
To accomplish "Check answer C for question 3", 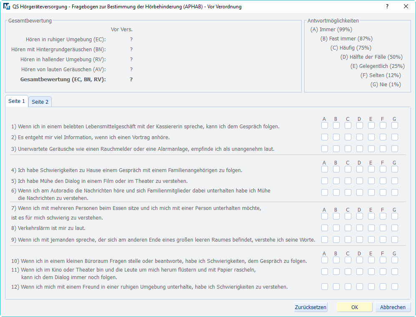I will coord(348,149).
